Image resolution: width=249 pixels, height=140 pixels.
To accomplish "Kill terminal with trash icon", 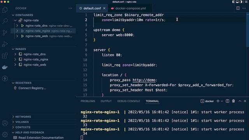I will click(233, 101).
